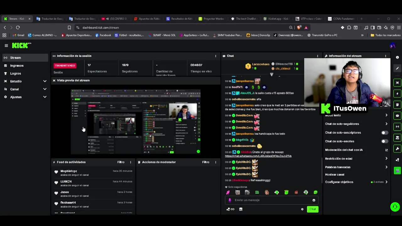Screen dimensions: 402x226
Task: Pick the red angry face emote
Action: click(x=296, y=192)
